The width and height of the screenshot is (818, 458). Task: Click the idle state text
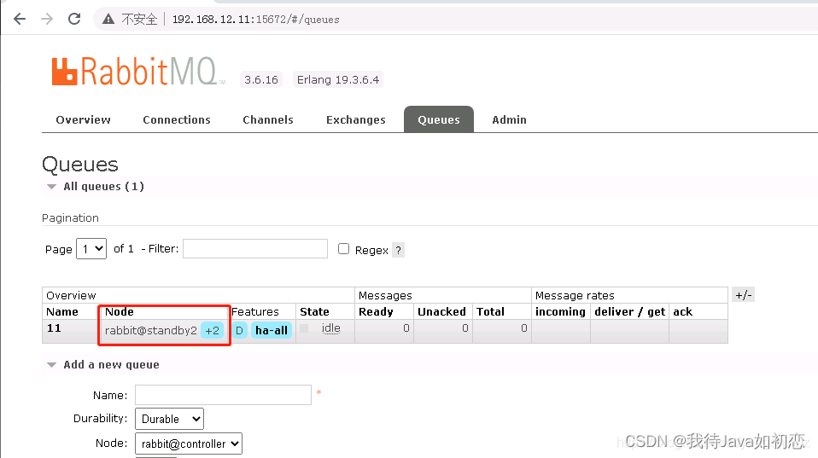click(331, 328)
